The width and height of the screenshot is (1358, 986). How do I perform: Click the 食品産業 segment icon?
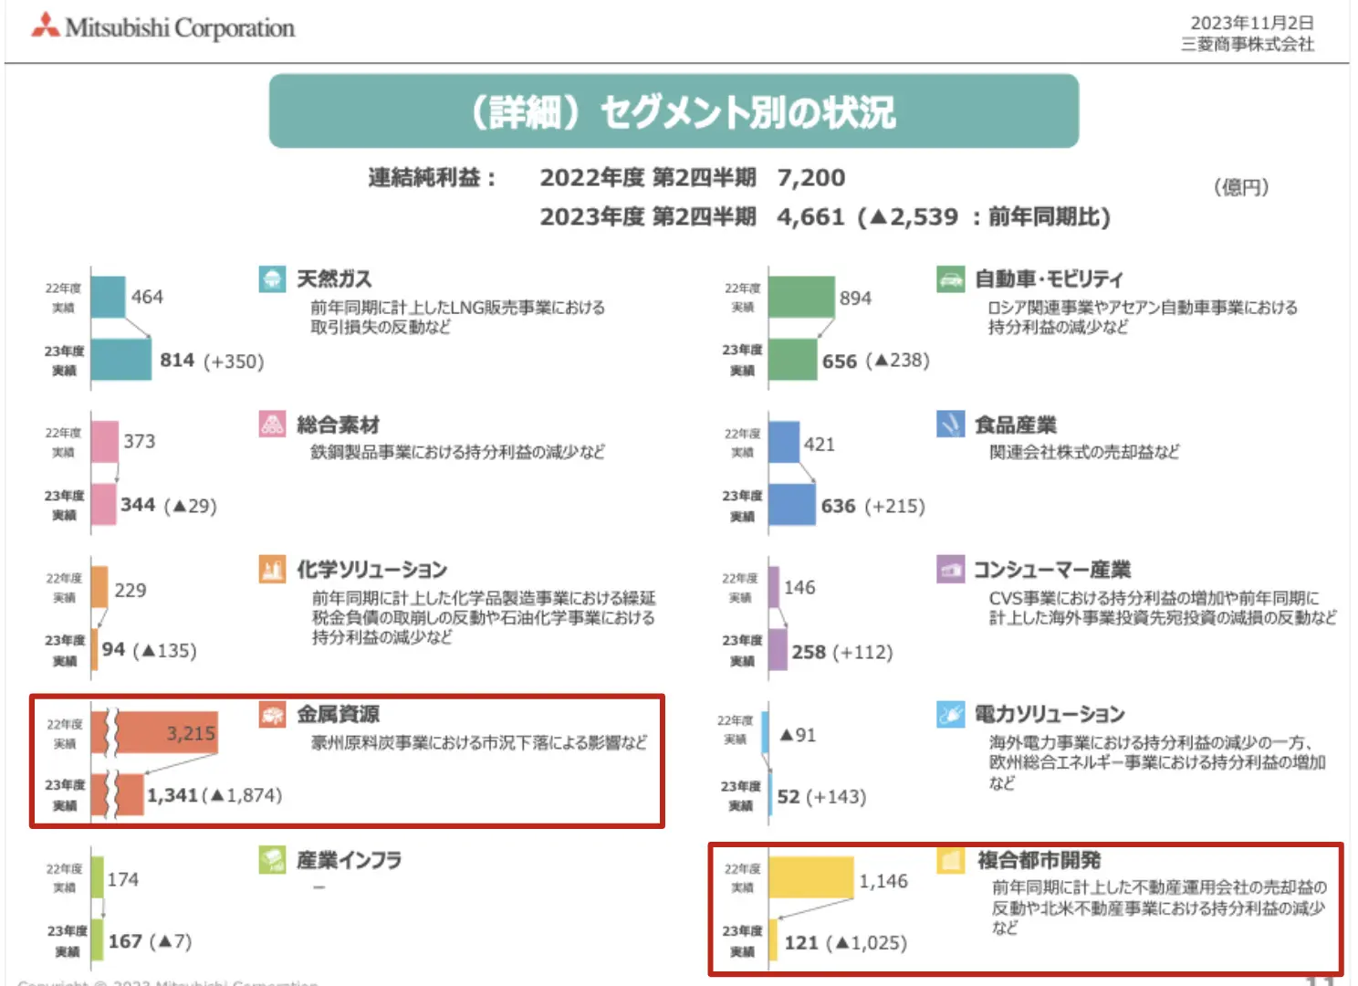coord(950,424)
